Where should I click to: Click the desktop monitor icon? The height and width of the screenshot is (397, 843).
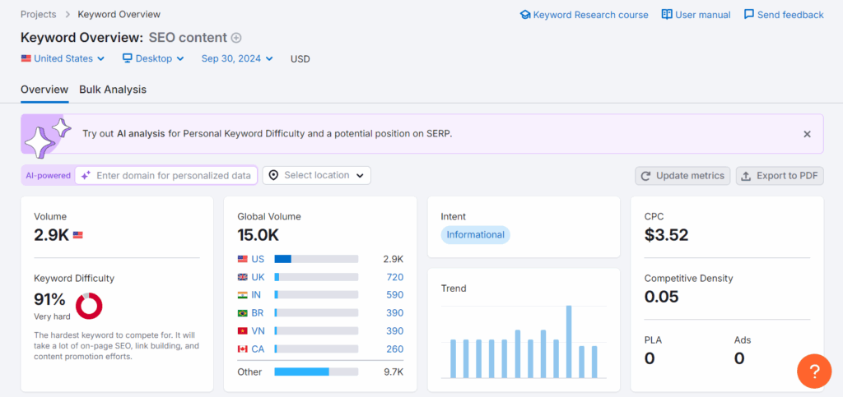tap(128, 58)
